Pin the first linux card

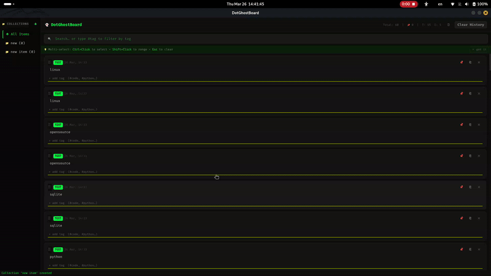coord(462,63)
